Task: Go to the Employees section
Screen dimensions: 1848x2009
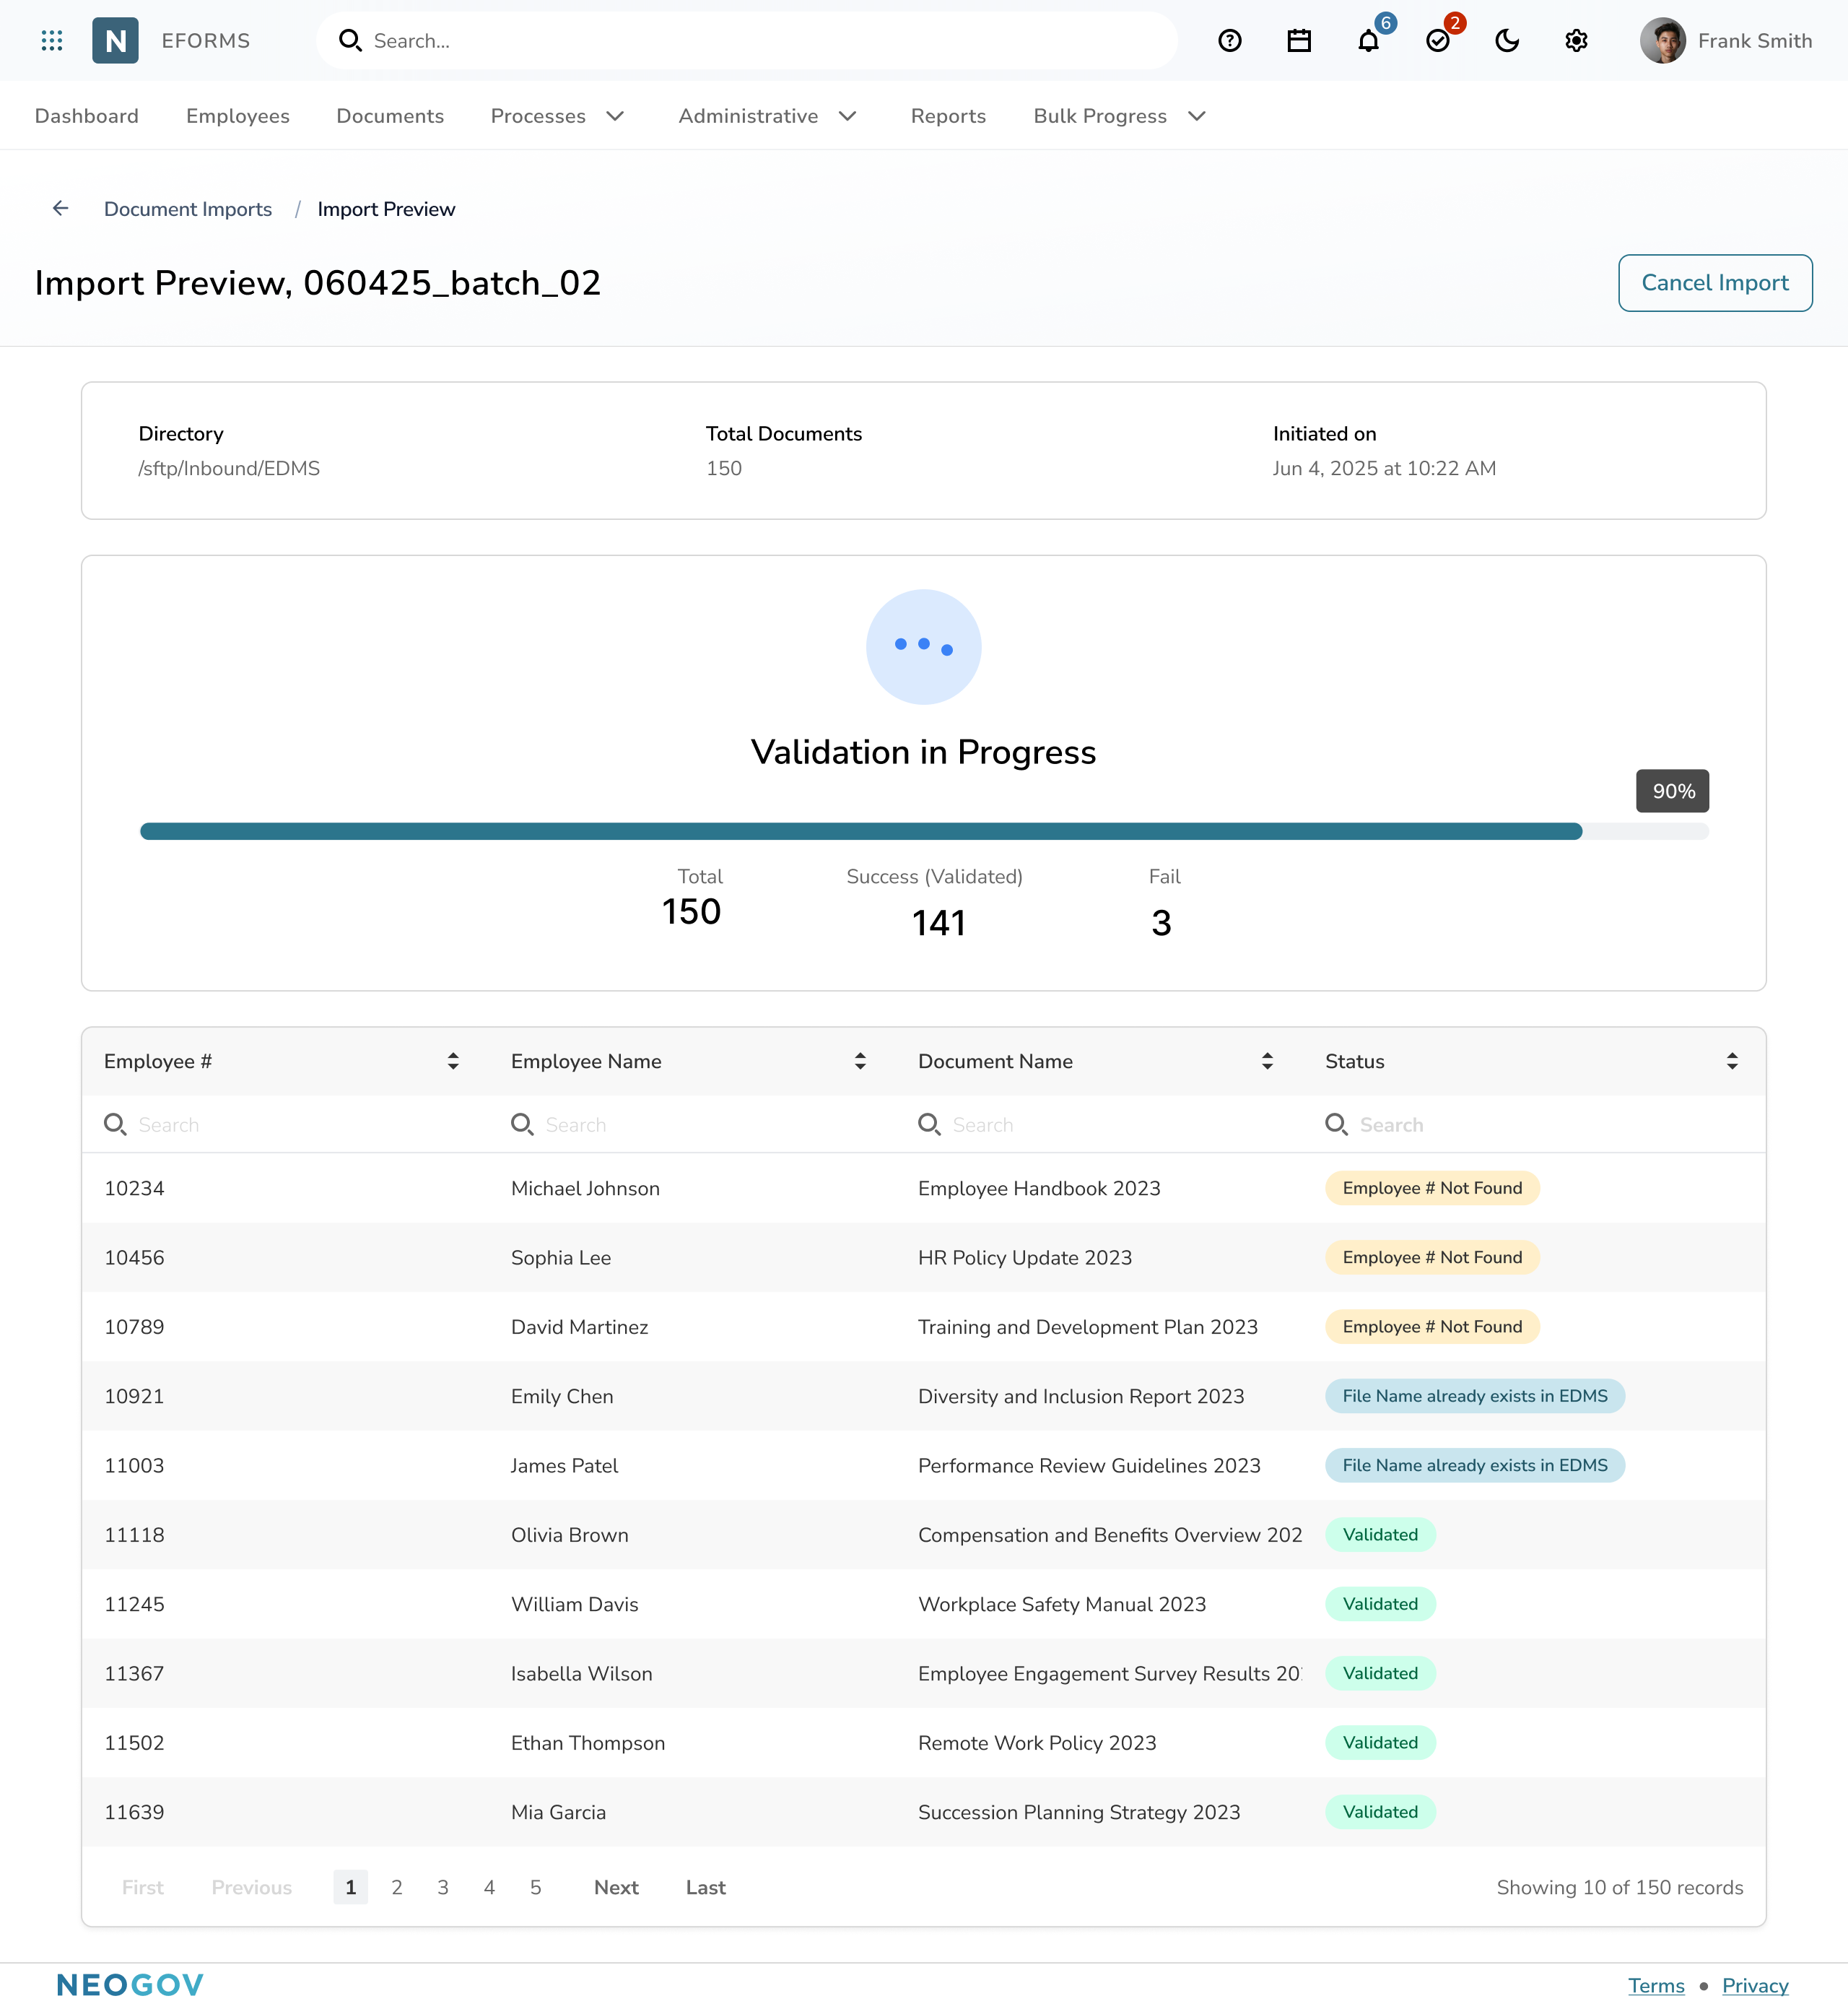Action: [237, 116]
